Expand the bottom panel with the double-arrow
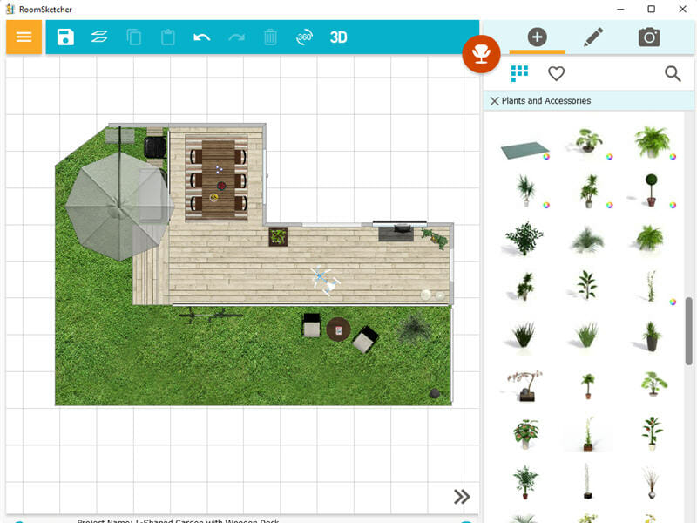This screenshot has height=523, width=697. click(x=463, y=496)
